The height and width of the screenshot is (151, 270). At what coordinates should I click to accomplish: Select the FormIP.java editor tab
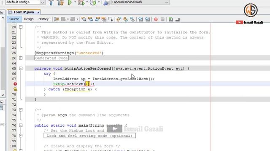pos(24,12)
